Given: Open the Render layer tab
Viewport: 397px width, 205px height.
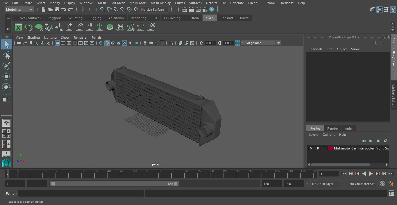Looking at the screenshot, I should click(x=332, y=129).
